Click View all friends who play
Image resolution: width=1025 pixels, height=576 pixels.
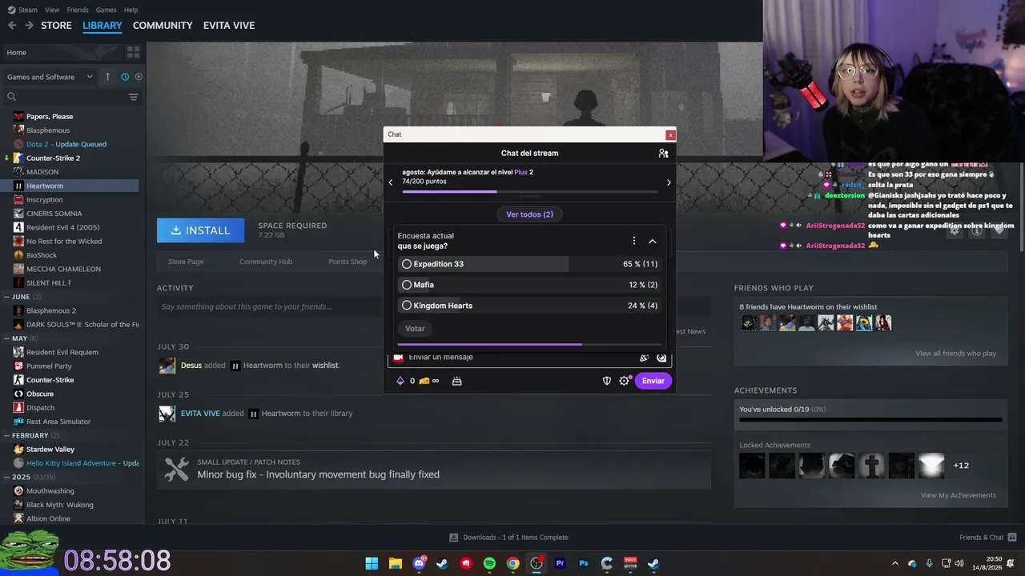pyautogui.click(x=956, y=354)
